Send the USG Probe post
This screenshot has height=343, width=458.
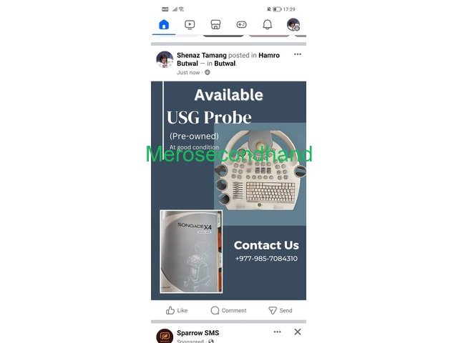tap(280, 310)
